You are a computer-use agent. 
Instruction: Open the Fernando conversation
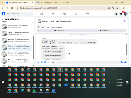click(16, 54)
